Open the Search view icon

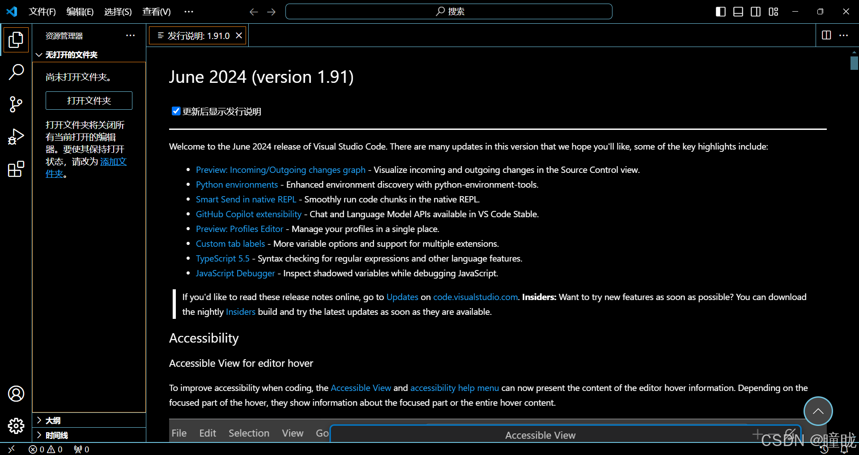pyautogui.click(x=16, y=72)
